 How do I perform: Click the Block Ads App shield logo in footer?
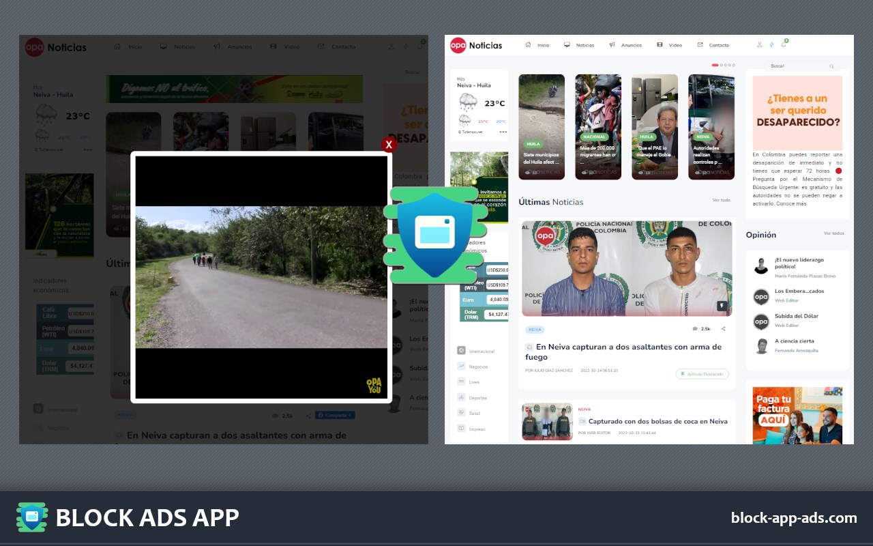click(x=32, y=517)
